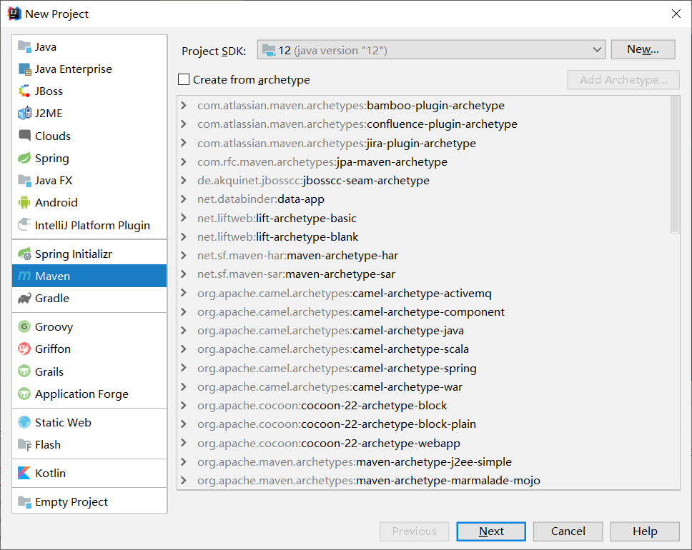
Task: Click the Spring Initializr icon
Action: [x=24, y=254]
